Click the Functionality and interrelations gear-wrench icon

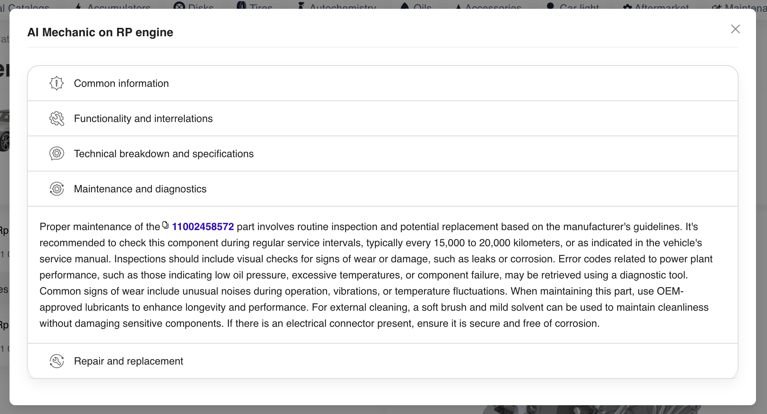[x=57, y=119]
